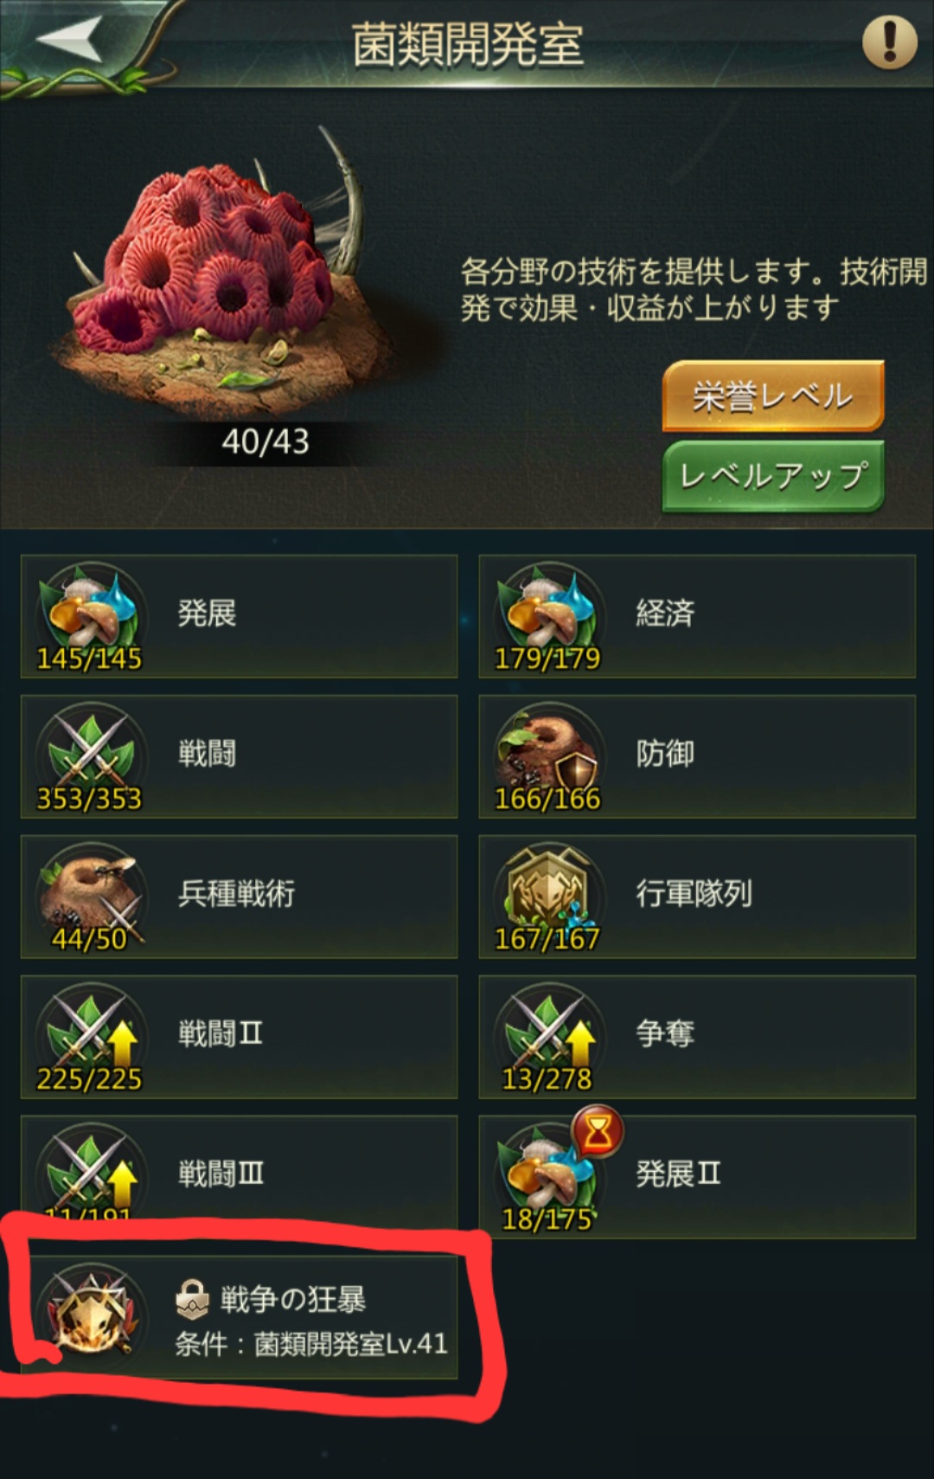
Task: Open the 行軍隊列 golden badge icon
Action: pos(547,891)
